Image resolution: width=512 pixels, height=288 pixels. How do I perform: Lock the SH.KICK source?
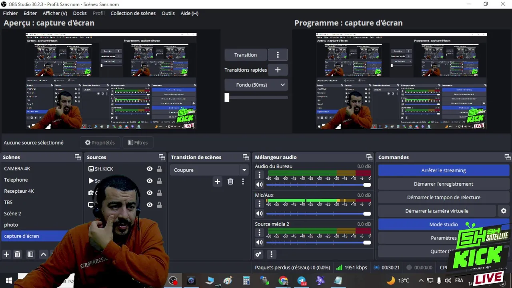click(x=159, y=169)
